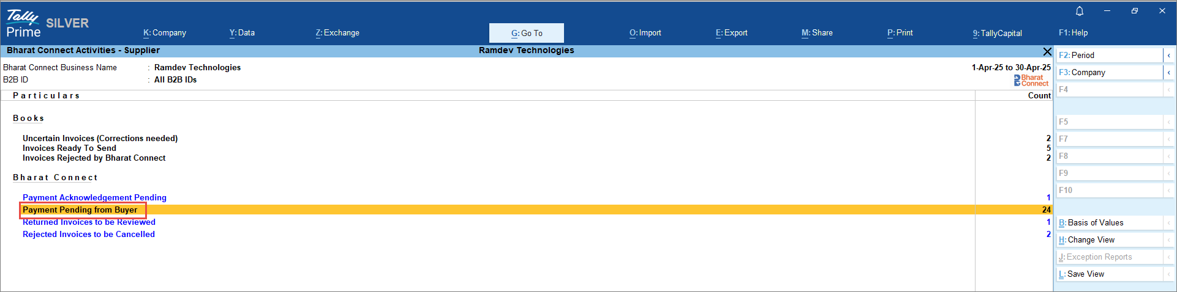The height and width of the screenshot is (292, 1177).
Task: Expand the arrow beside F3 Company
Action: click(1168, 73)
